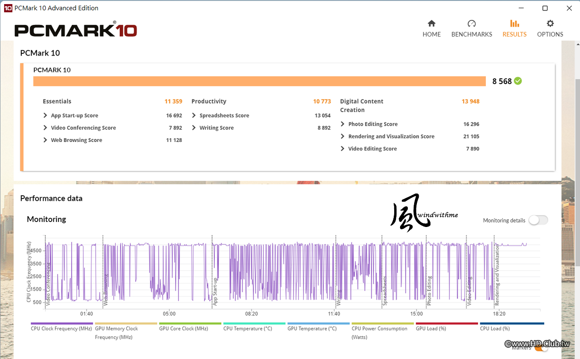Click the Productivity score 10 773
The height and width of the screenshot is (359, 580).
(x=322, y=101)
